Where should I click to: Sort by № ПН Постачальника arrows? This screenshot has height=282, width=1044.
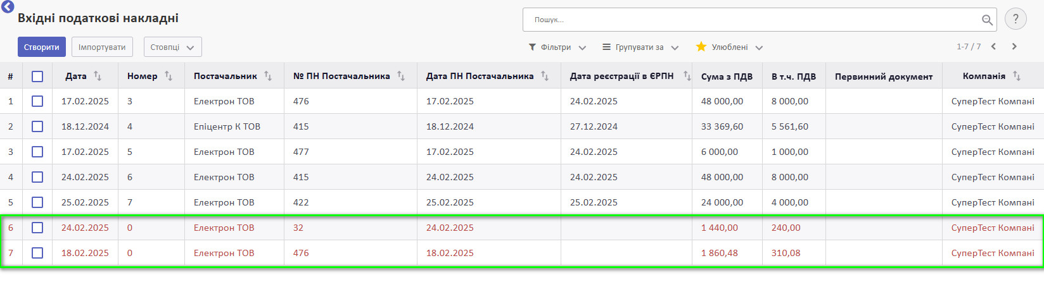tap(401, 76)
